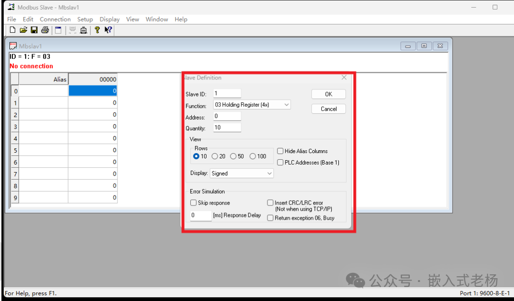Screen dimensions: 514x301
Task: Click the context help arrow-question icon
Action: (x=108, y=30)
